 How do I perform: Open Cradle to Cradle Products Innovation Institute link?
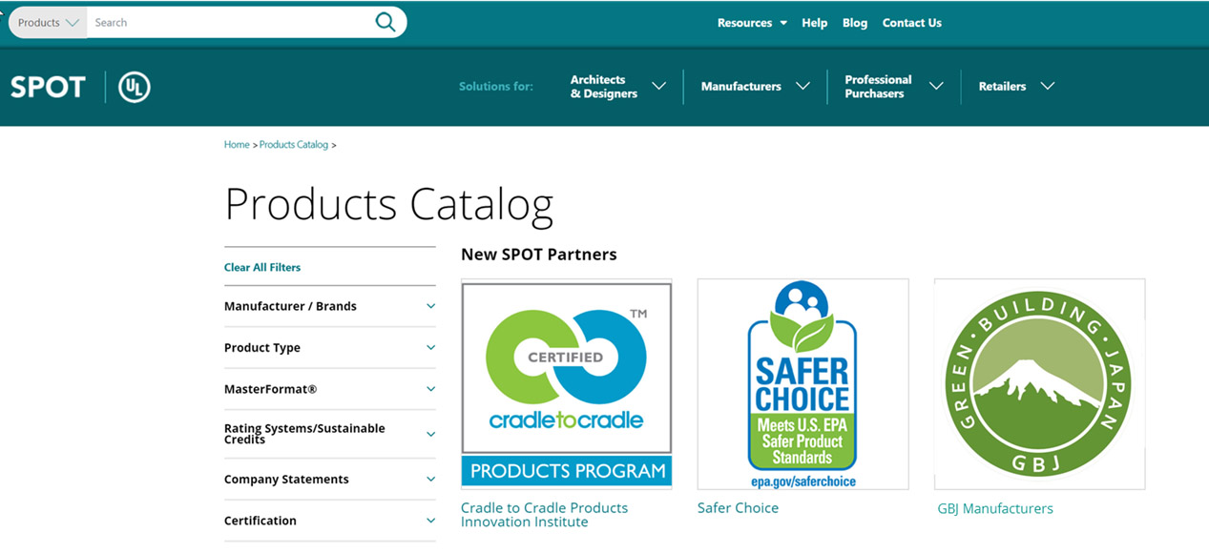pos(544,515)
